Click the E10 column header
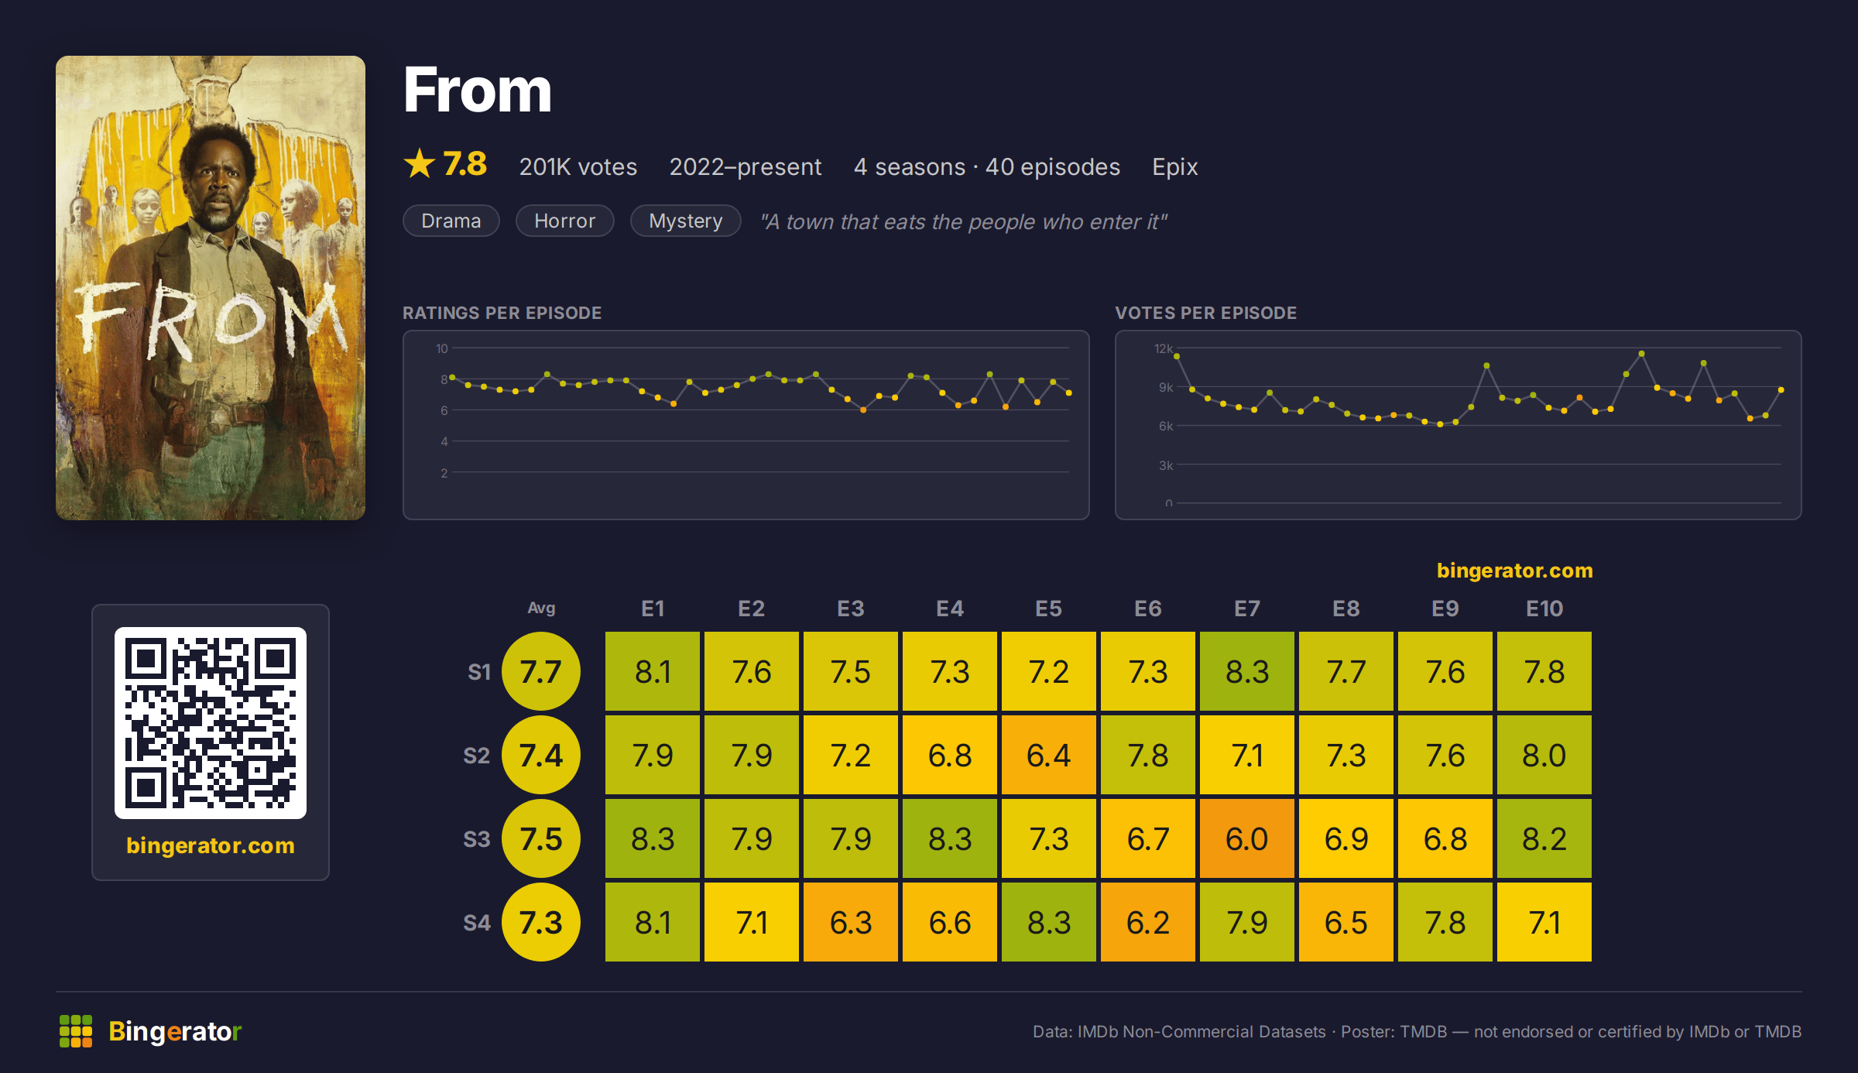 (x=1544, y=608)
